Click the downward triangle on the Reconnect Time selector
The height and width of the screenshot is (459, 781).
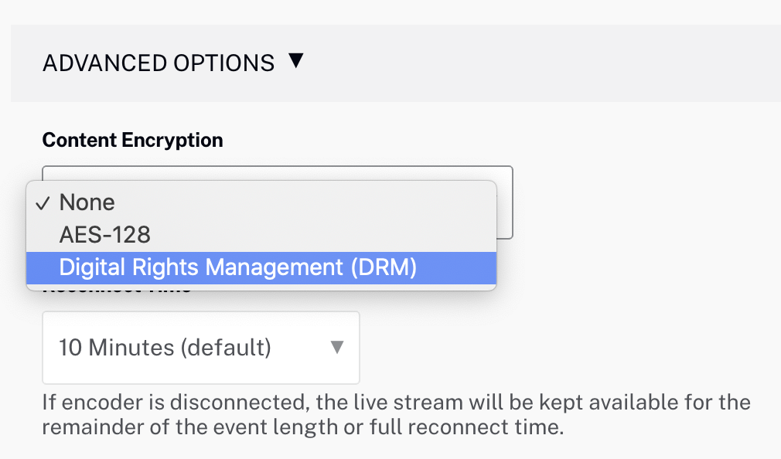click(337, 348)
